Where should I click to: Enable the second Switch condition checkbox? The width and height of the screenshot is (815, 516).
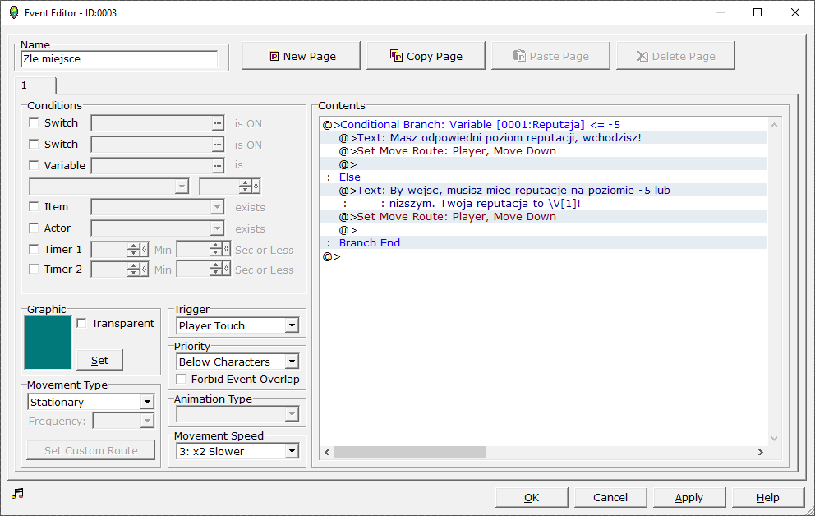point(35,144)
